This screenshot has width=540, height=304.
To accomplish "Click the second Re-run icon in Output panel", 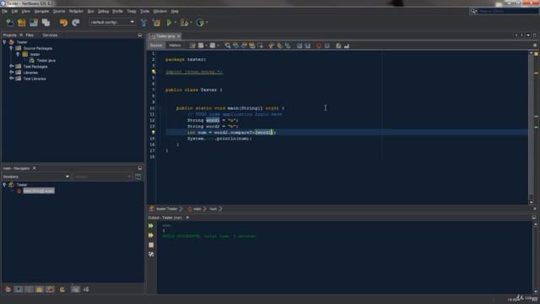I will click(151, 236).
